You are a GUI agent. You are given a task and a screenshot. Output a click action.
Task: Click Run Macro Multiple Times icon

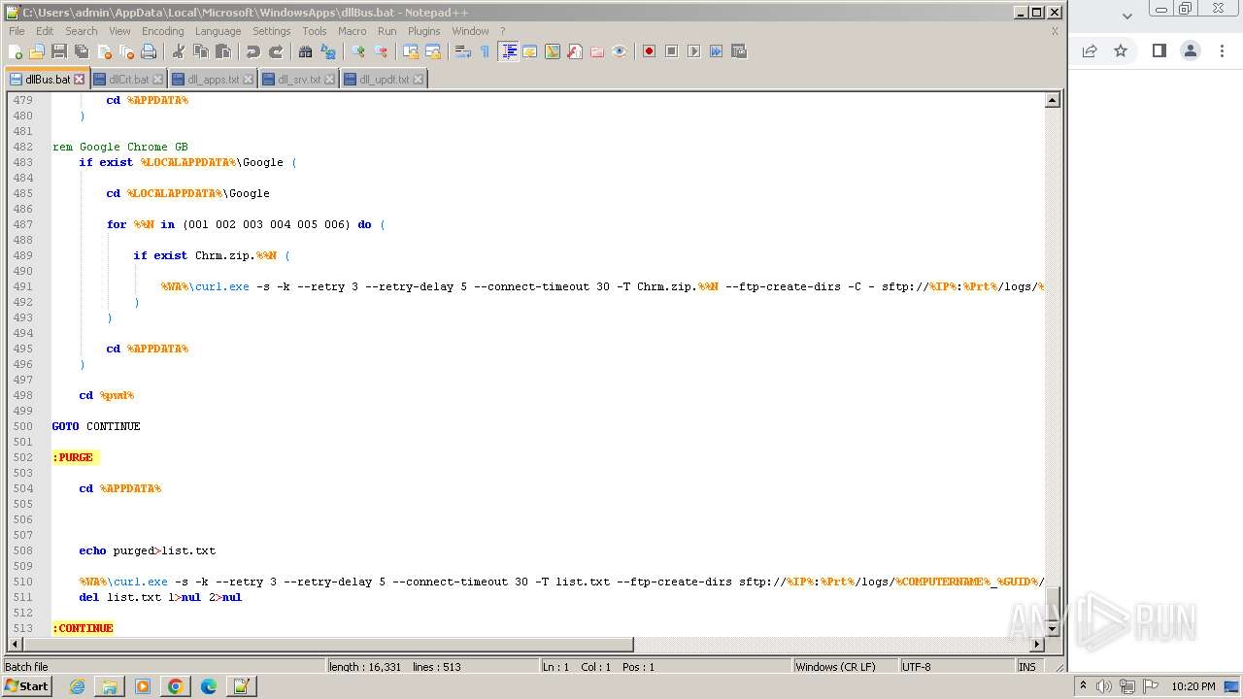[x=716, y=51]
